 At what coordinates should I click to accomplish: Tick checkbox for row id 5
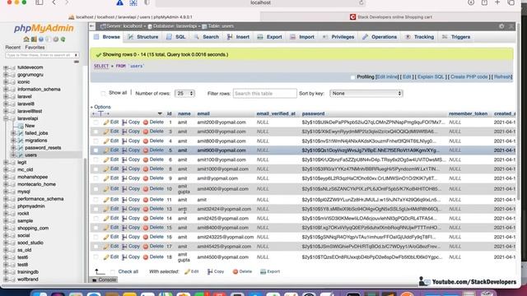[96, 150]
